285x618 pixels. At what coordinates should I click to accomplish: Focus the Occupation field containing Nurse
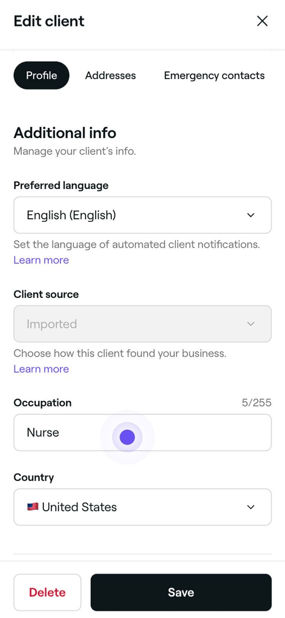(142, 433)
